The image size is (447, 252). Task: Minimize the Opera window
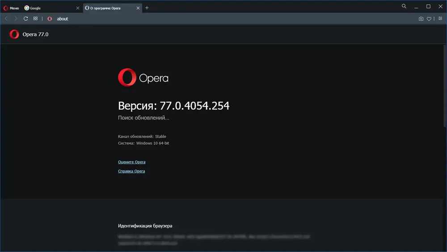pos(416,7)
